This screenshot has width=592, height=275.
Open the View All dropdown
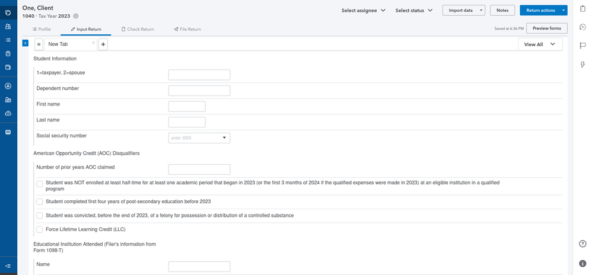(x=540, y=44)
